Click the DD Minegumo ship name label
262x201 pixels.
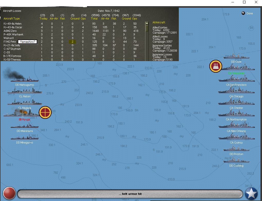[x=25, y=142]
